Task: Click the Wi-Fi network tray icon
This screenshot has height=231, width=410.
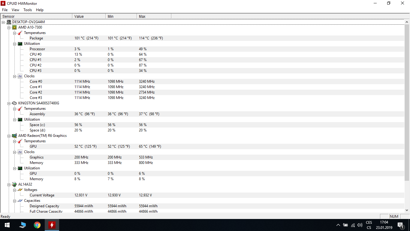Action: 353,225
